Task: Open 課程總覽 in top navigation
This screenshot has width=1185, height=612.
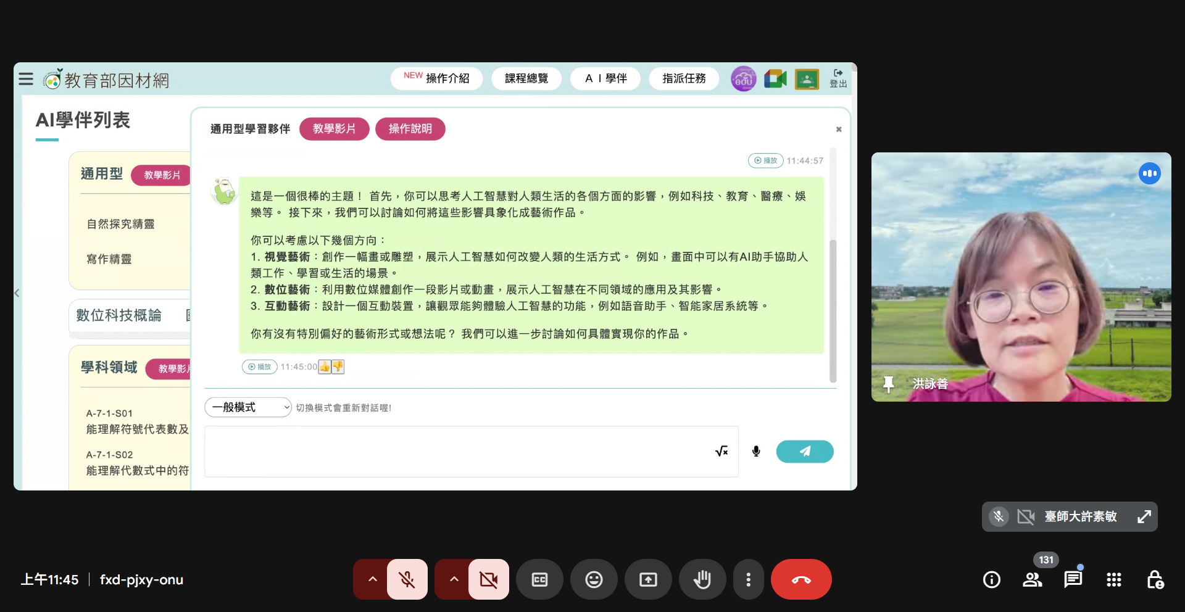Action: tap(526, 78)
